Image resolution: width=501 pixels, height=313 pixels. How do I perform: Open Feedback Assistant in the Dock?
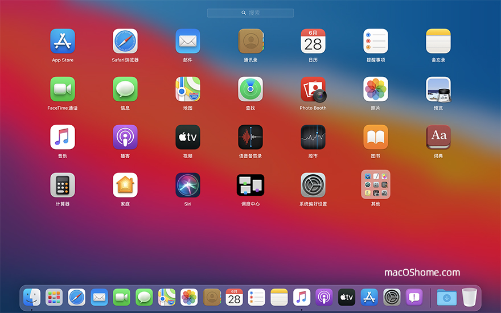pyautogui.click(x=414, y=297)
